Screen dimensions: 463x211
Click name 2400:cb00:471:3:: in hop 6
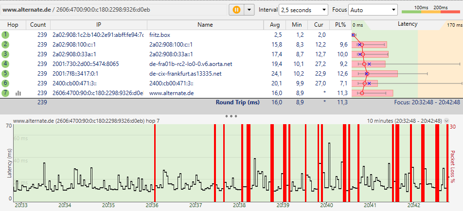tap(171, 83)
